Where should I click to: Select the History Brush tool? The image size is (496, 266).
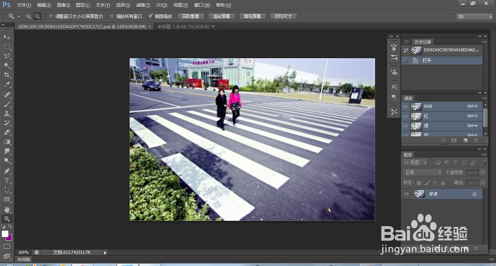pyautogui.click(x=6, y=123)
